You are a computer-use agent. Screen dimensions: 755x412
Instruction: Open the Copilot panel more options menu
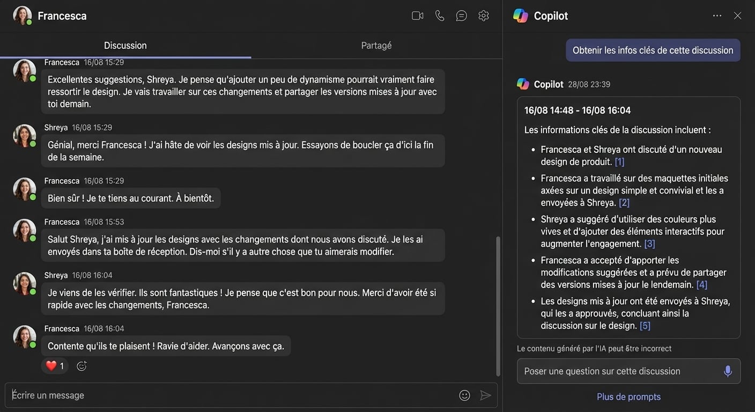point(717,15)
